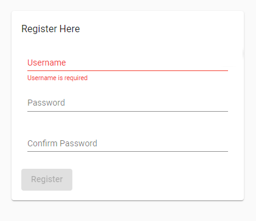Click the underline beneath Confirm Password
Image resolution: width=256 pixels, height=221 pixels.
[128, 151]
